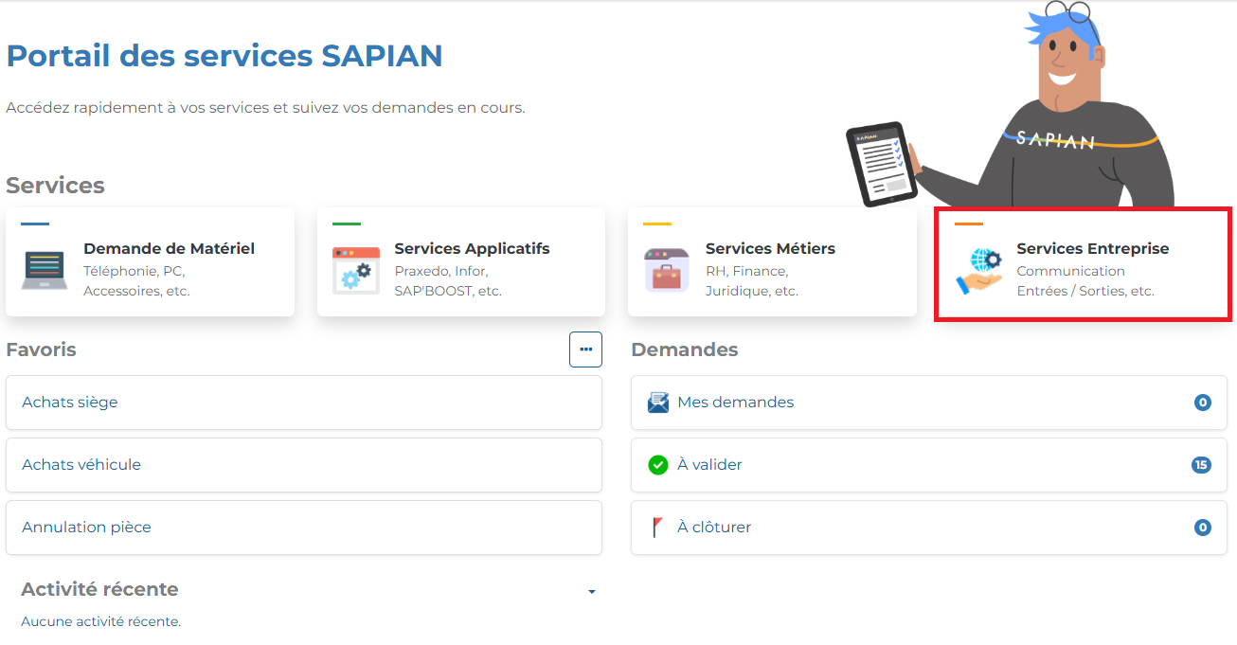1237x645 pixels.
Task: Open the Services Applicatifs title
Action: point(472,248)
